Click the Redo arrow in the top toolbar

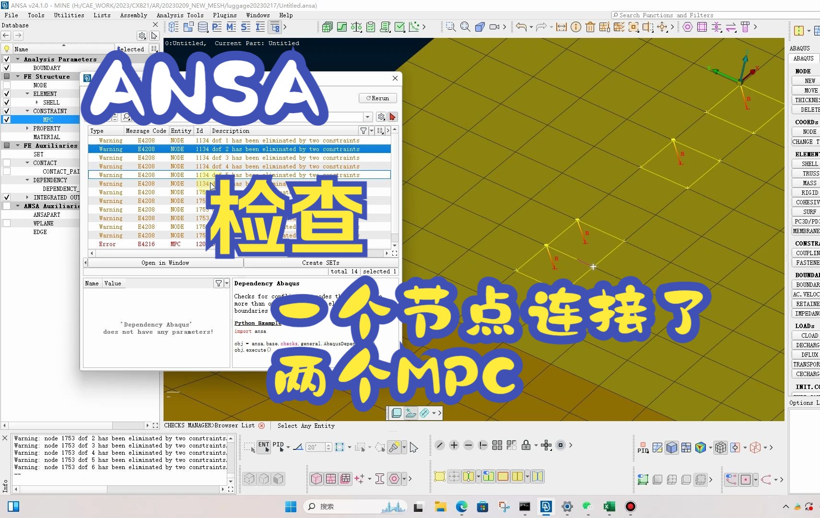point(541,27)
